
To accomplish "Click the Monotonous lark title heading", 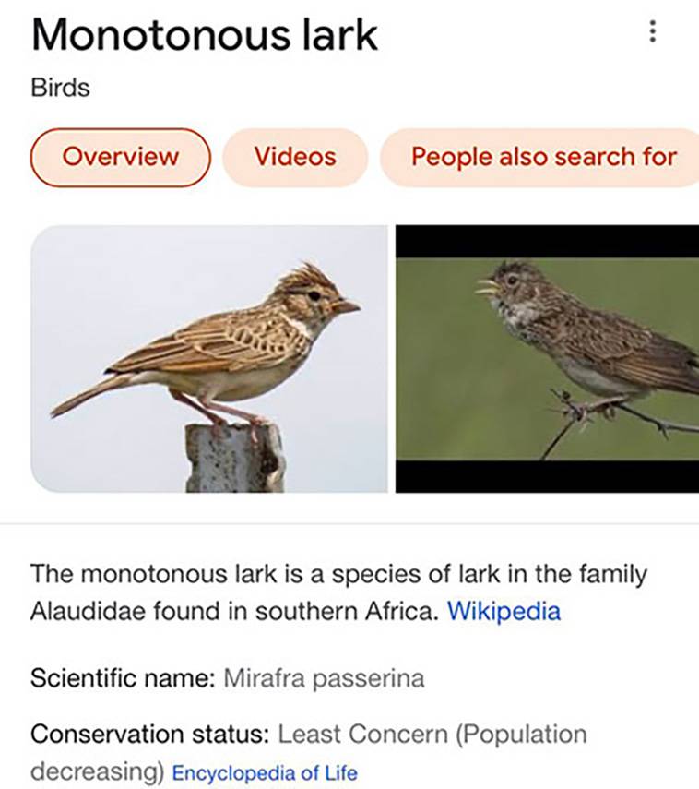I will tap(204, 35).
